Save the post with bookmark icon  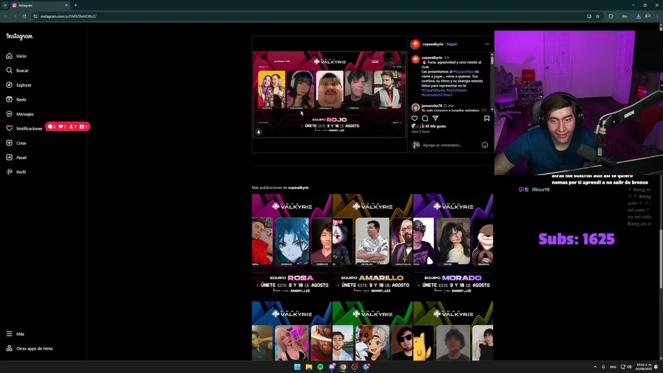click(x=486, y=119)
